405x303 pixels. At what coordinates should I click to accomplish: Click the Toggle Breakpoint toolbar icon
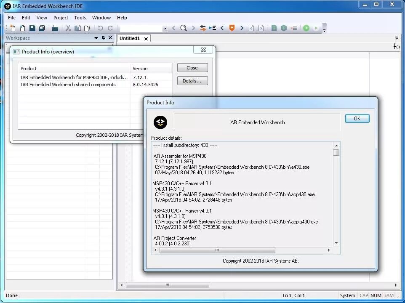tap(294, 28)
